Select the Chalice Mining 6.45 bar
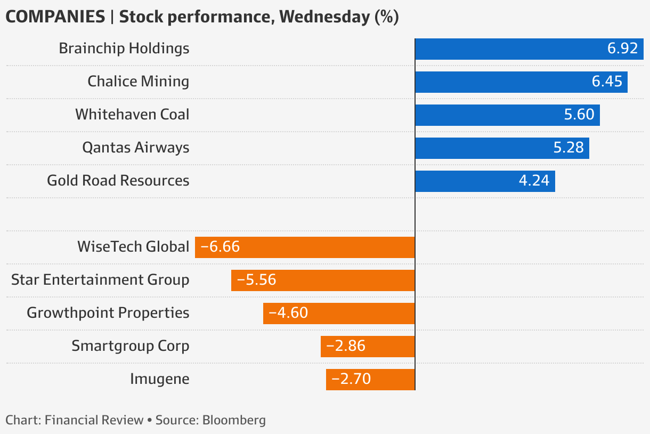Image resolution: width=650 pixels, height=434 pixels. 521,82
